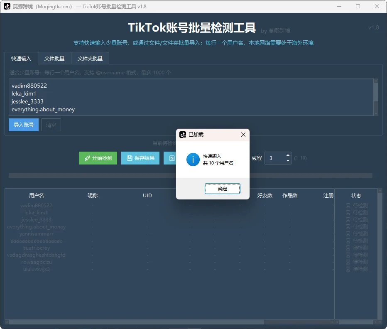Click the 注册 column header
This screenshot has width=387, height=329.
point(328,196)
